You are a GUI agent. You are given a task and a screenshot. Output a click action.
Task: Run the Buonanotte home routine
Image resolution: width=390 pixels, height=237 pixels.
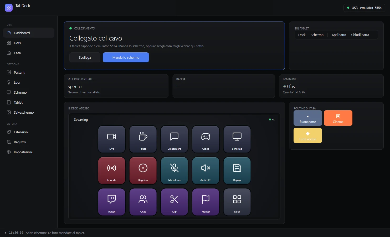(308, 118)
